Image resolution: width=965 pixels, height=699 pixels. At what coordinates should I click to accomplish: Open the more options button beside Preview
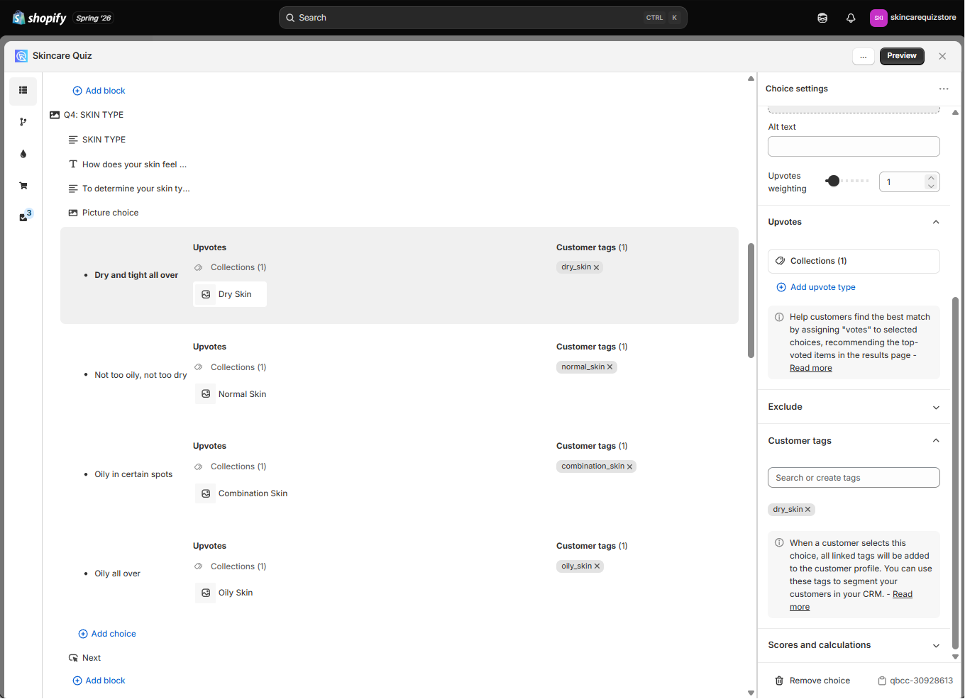tap(864, 56)
